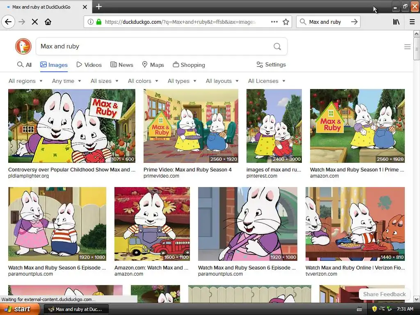This screenshot has height=315, width=420.
Task: Open the Firefox hamburger menu
Action: pyautogui.click(x=412, y=22)
